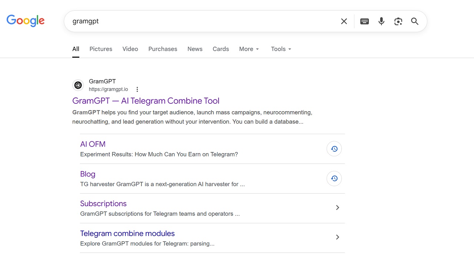The width and height of the screenshot is (474, 254).
Task: Clear the search query with the X icon
Action: click(344, 22)
